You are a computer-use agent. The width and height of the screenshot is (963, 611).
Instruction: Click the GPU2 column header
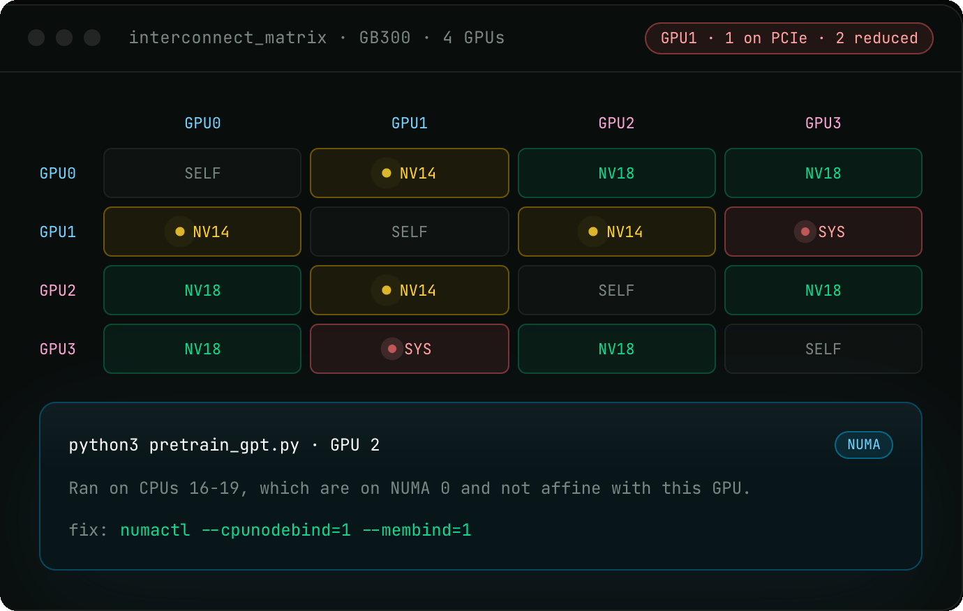pos(616,123)
